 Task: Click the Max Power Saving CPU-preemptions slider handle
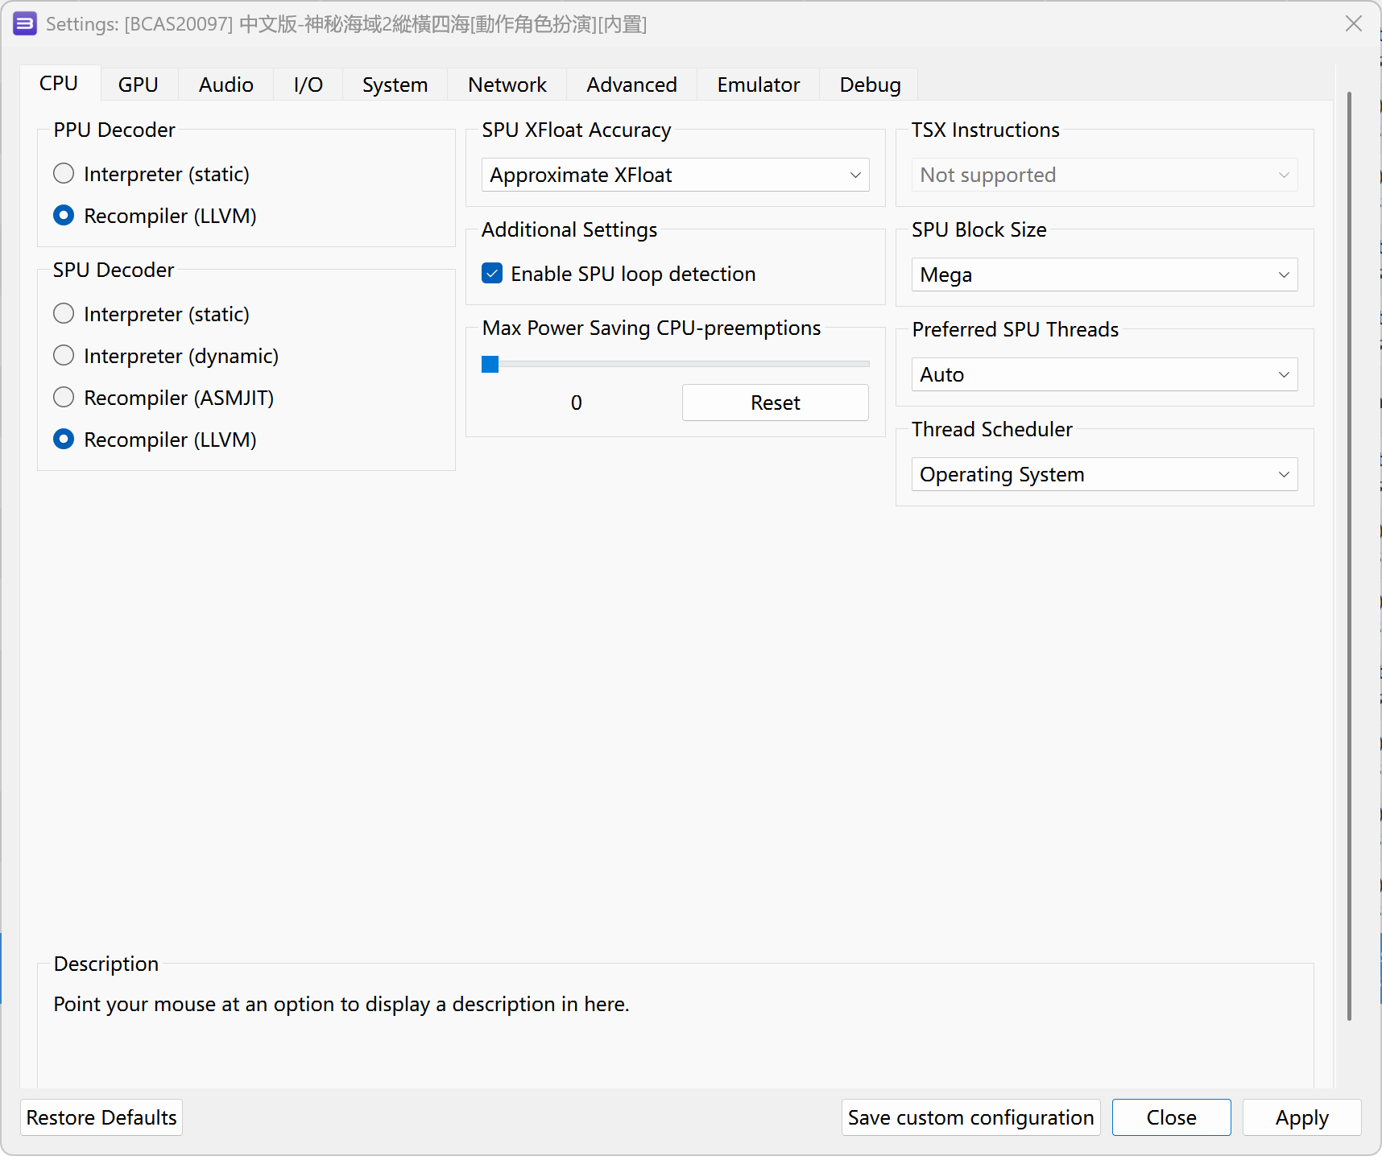click(490, 365)
